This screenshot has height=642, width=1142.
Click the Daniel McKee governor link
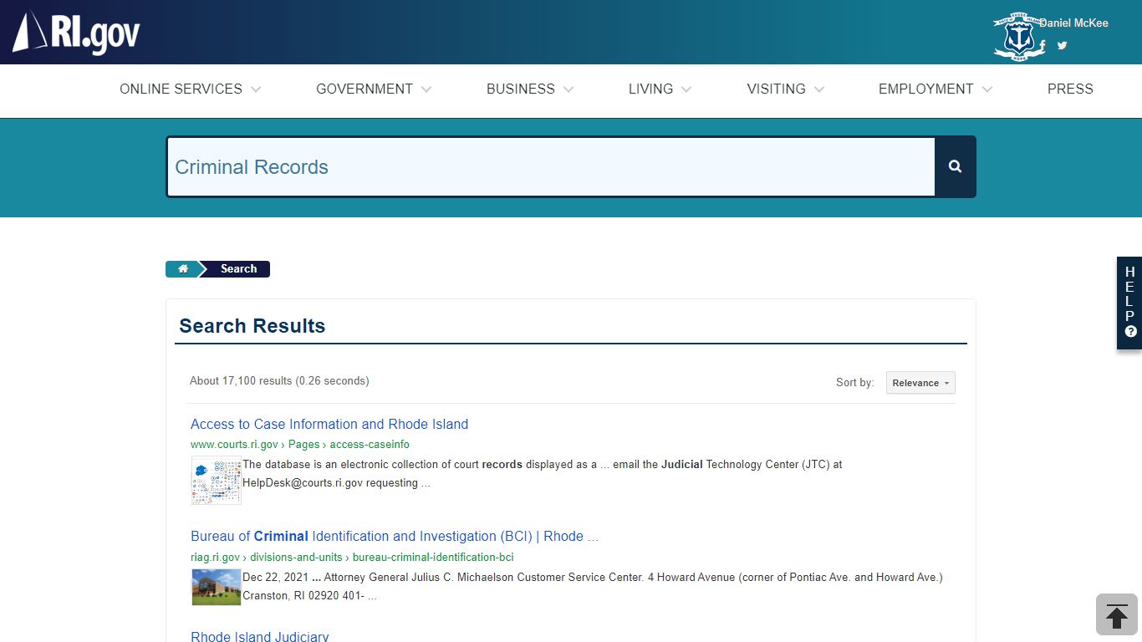coord(1074,23)
